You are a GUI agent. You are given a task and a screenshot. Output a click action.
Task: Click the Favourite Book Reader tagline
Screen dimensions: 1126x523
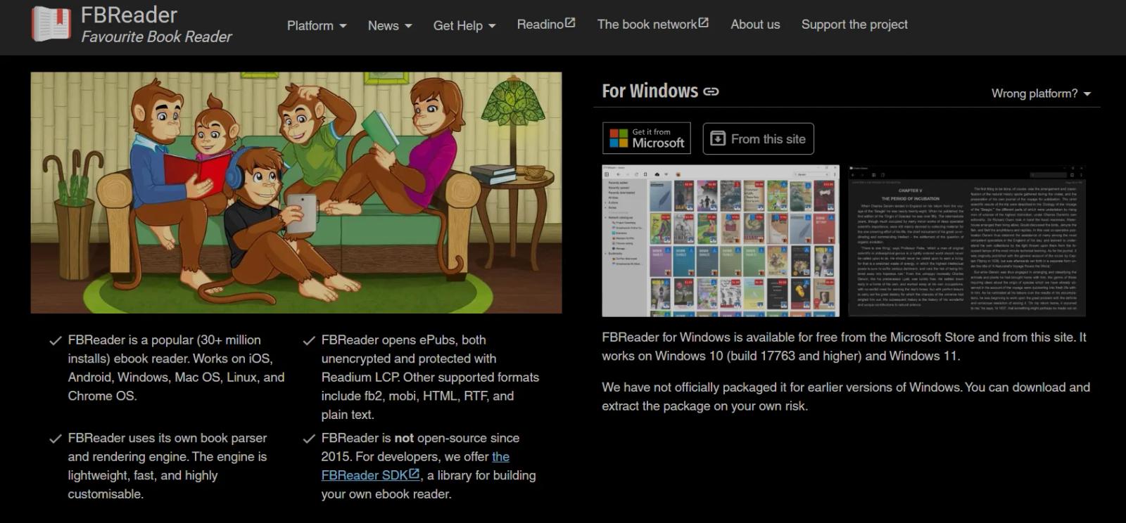[156, 37]
